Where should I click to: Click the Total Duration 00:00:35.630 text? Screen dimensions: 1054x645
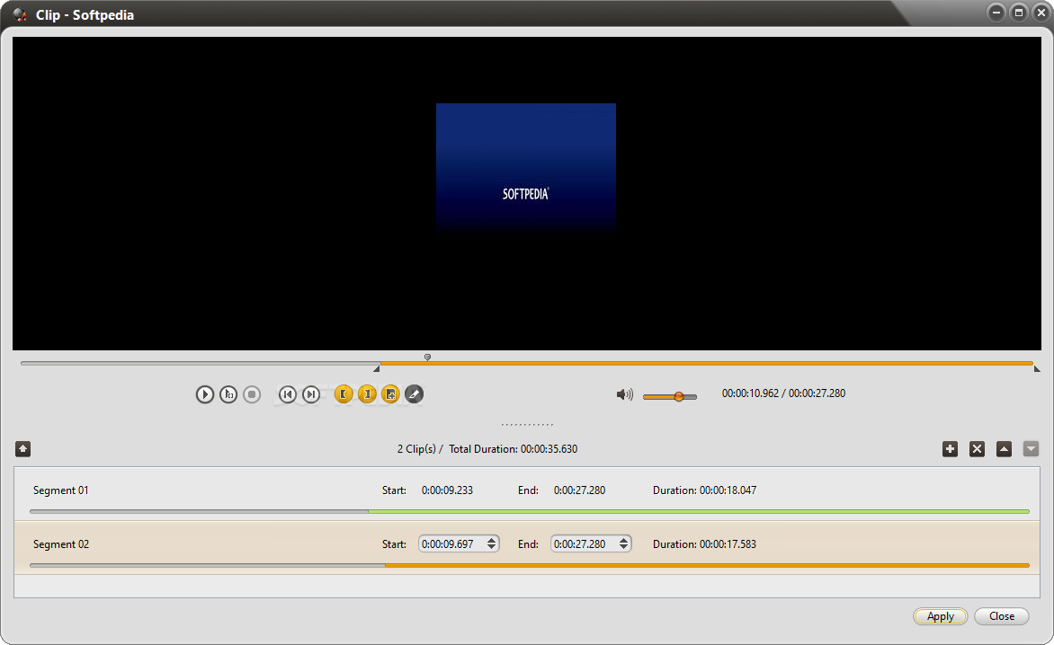point(513,449)
